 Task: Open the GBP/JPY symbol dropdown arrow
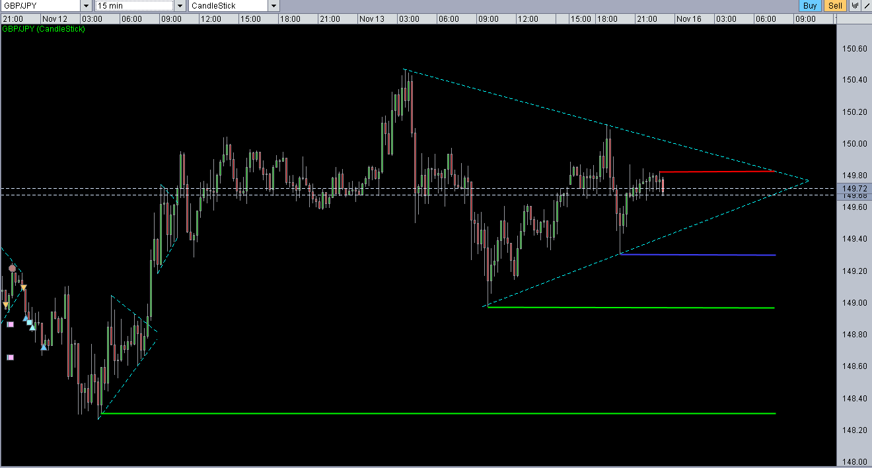click(87, 6)
